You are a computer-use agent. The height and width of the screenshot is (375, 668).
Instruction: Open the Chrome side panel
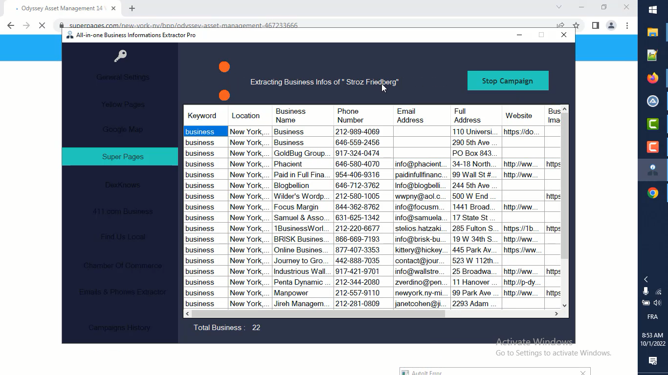595,26
